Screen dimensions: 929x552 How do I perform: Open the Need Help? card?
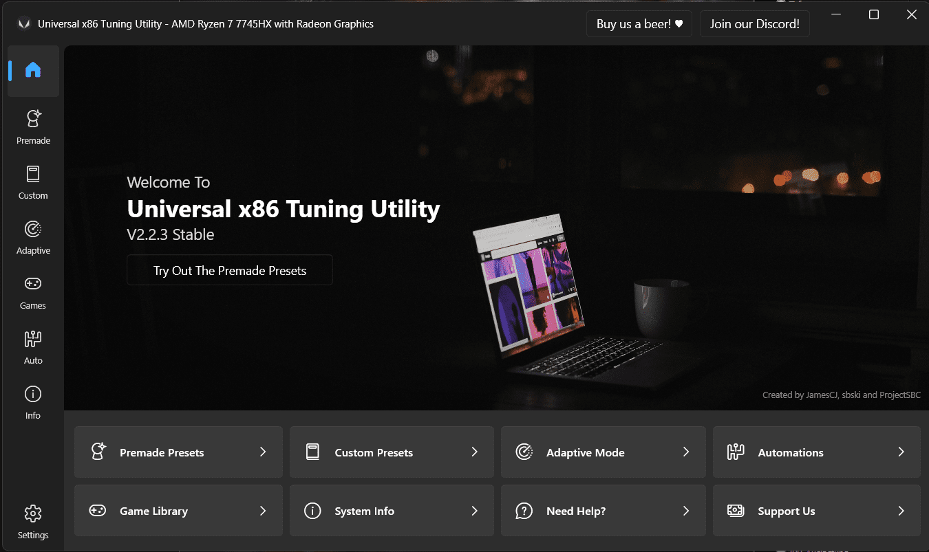[x=604, y=511]
